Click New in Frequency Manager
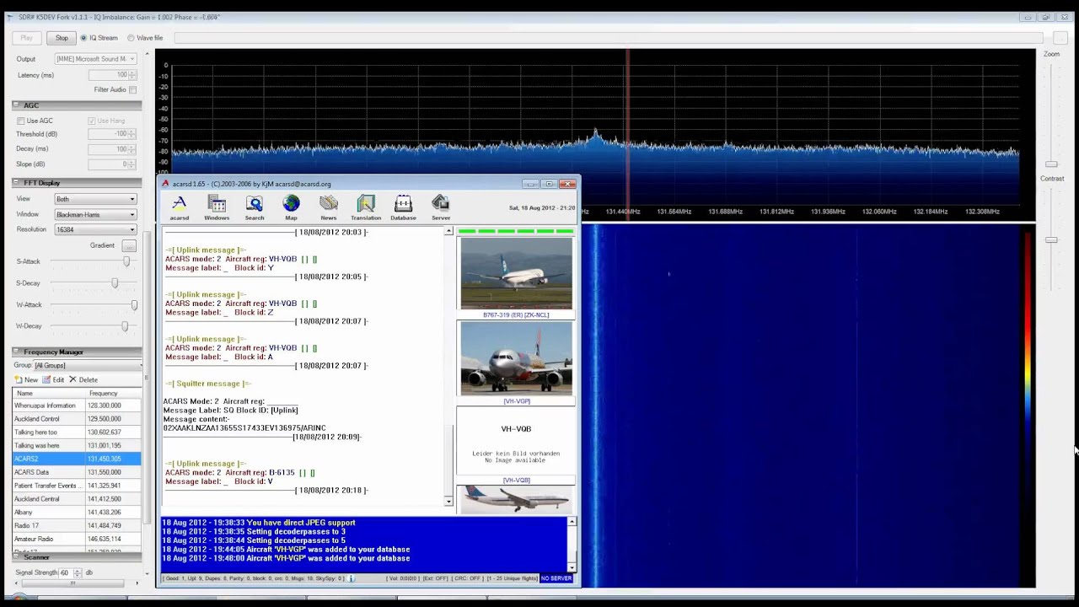 point(26,380)
